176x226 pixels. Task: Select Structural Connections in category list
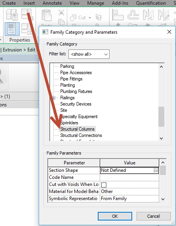click(81, 135)
